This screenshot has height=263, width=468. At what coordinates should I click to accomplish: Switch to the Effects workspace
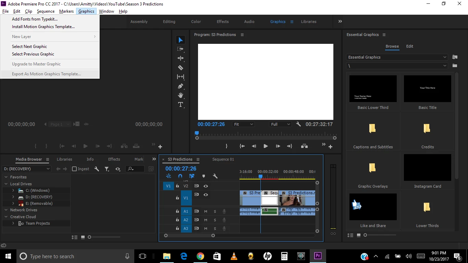[x=223, y=22]
